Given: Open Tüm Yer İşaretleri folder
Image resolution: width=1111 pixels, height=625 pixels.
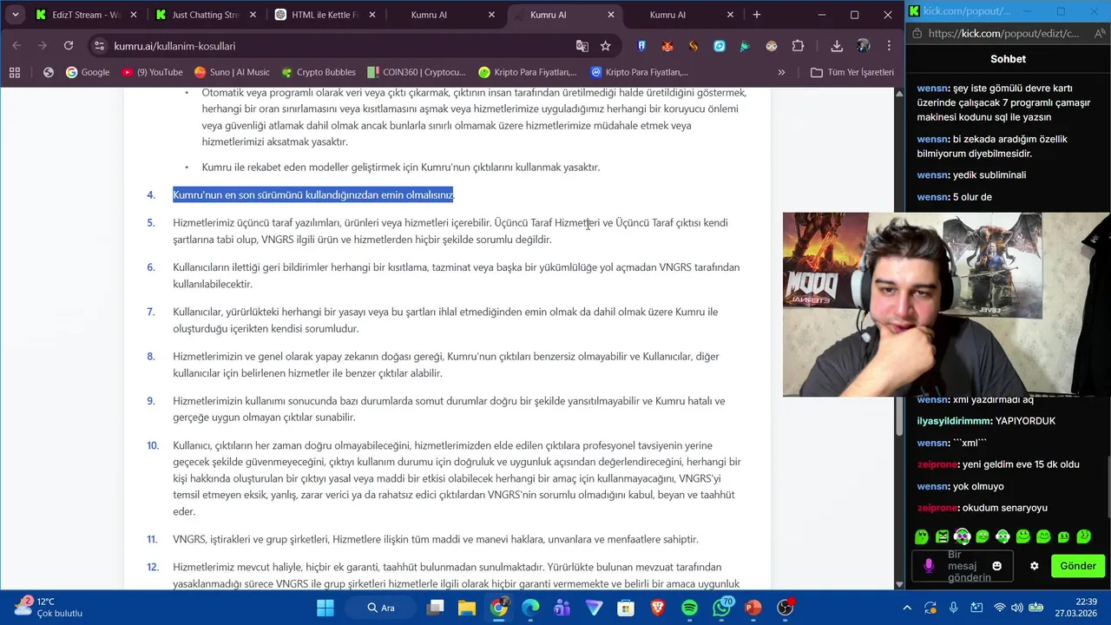Looking at the screenshot, I should [852, 72].
